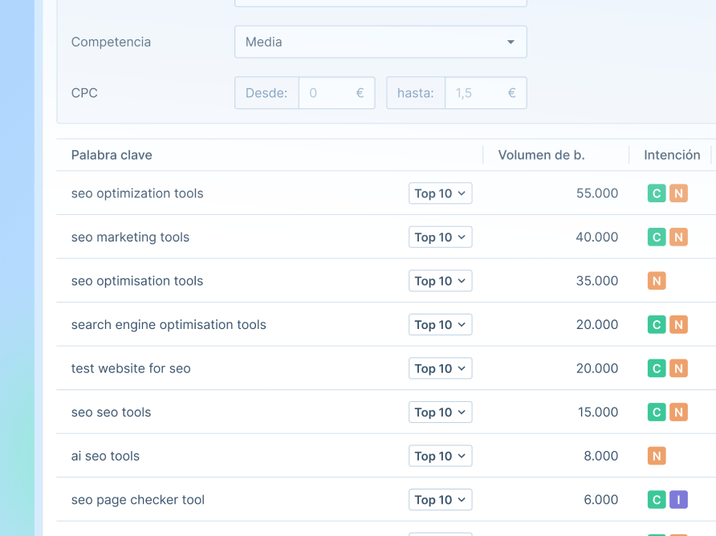Select the seo marketing tools keyword
Viewport: 716px width, 536px height.
130,238
